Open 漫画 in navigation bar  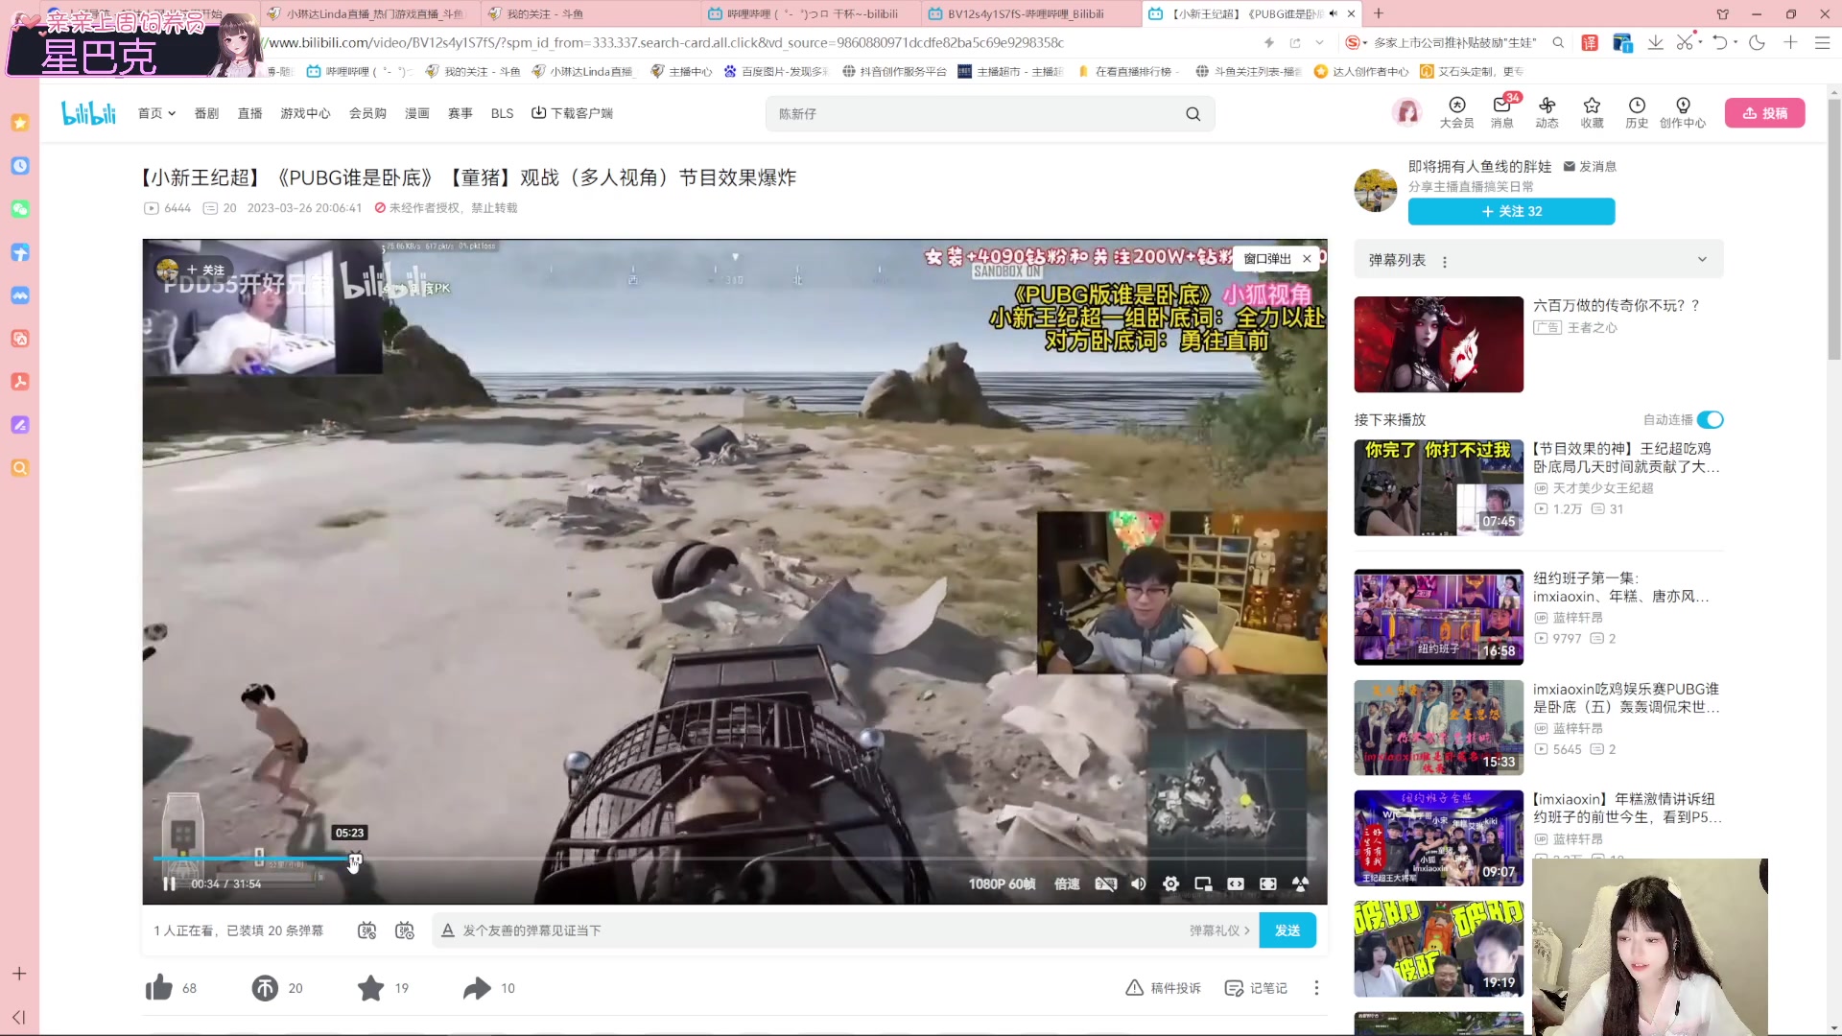click(x=416, y=113)
